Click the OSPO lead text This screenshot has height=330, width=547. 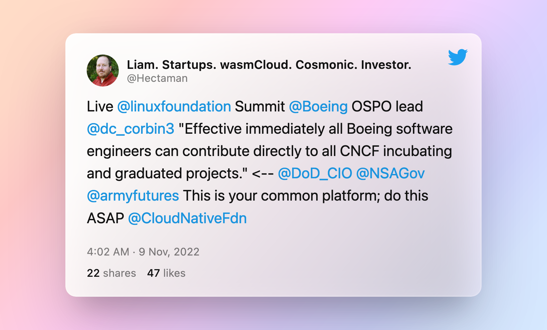click(x=387, y=107)
